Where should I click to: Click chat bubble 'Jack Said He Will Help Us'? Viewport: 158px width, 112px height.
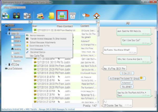click(x=134, y=32)
